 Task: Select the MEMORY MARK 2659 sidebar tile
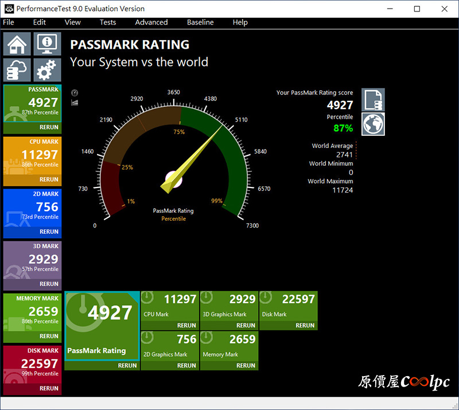pos(33,313)
